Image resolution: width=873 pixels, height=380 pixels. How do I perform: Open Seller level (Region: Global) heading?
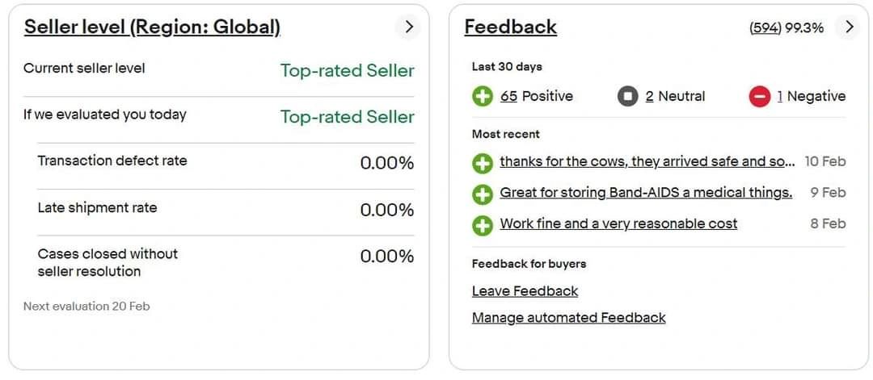[152, 27]
